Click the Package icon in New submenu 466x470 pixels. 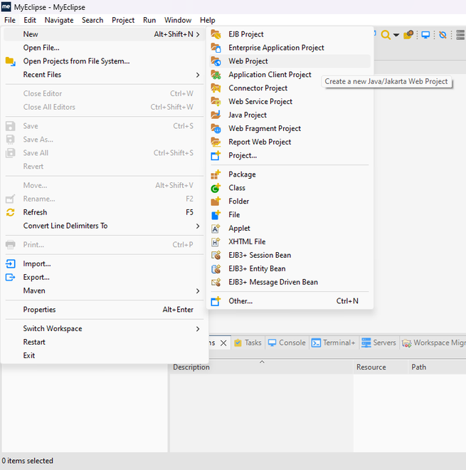click(x=216, y=174)
